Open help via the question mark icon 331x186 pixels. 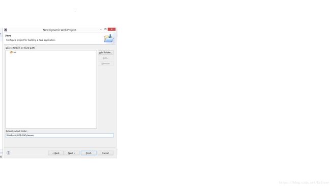click(x=8, y=153)
